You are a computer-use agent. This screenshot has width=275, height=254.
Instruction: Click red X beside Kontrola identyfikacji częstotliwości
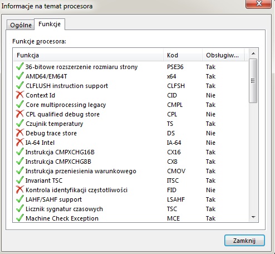coord(19,189)
